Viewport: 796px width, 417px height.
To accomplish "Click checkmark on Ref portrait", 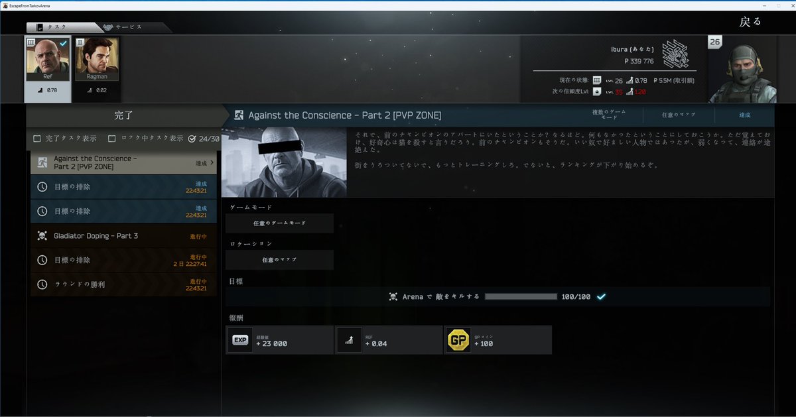I will 62,43.
